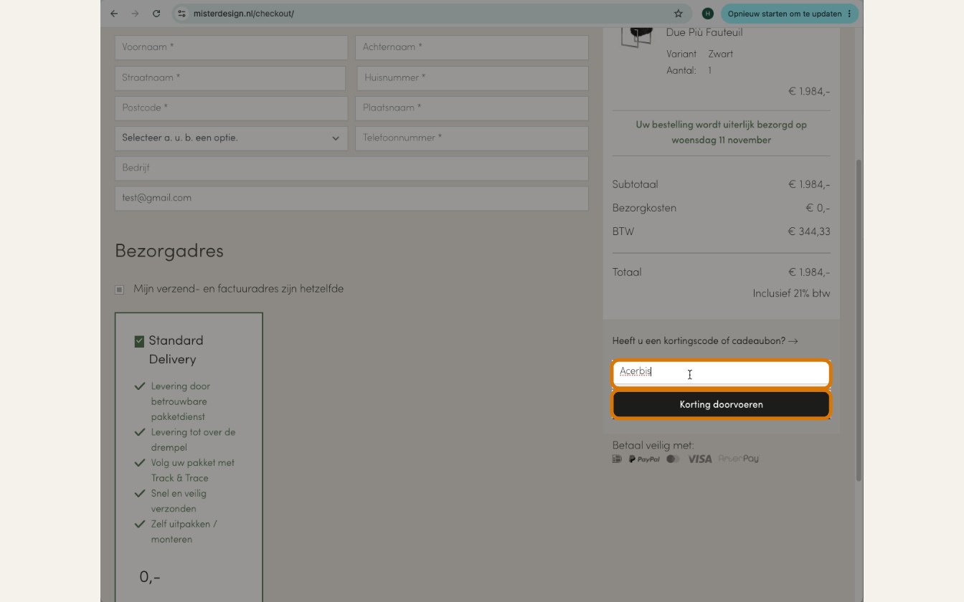Click the Straatnaam field
This screenshot has width=964, height=602.
tap(230, 78)
